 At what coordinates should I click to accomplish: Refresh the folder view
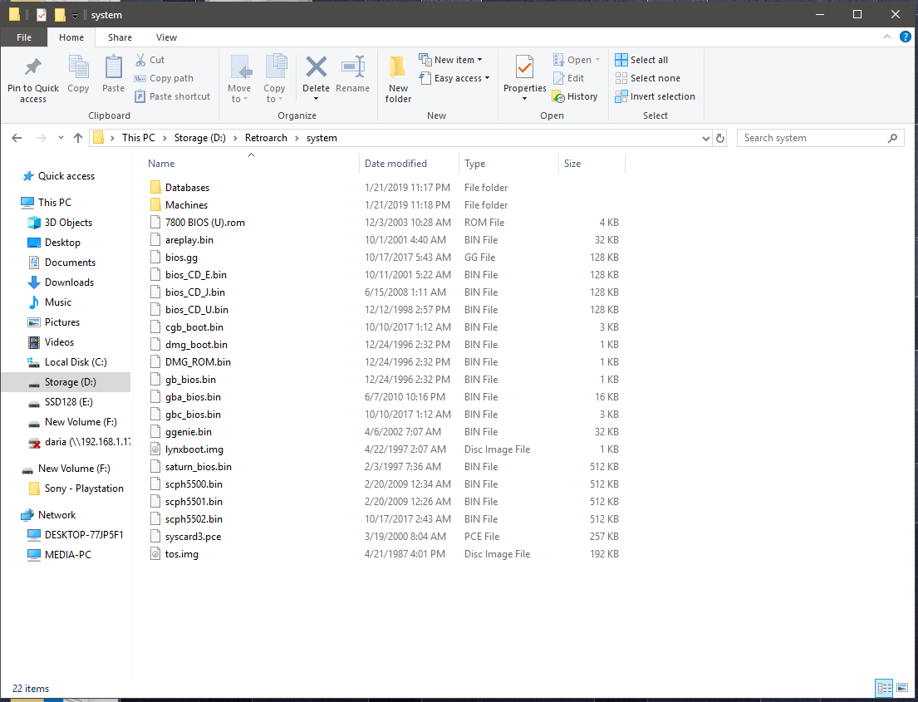(720, 139)
